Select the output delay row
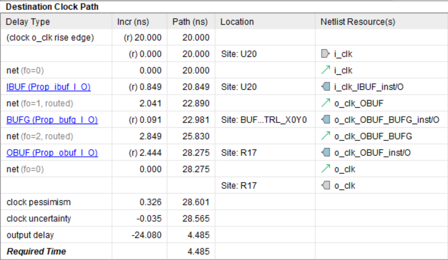Screen dimensions: 448x260 click(31, 235)
